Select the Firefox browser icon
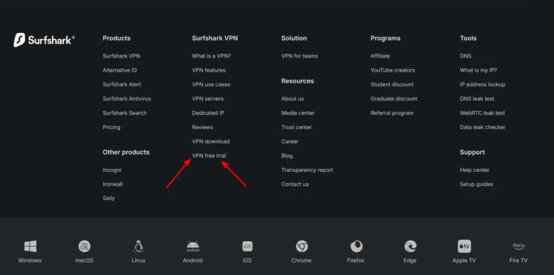 point(356,246)
